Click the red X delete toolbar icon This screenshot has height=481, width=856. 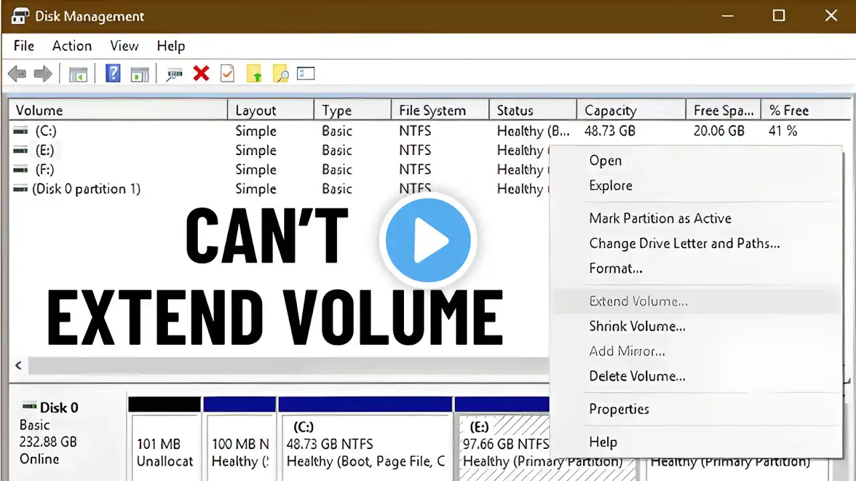(x=201, y=73)
